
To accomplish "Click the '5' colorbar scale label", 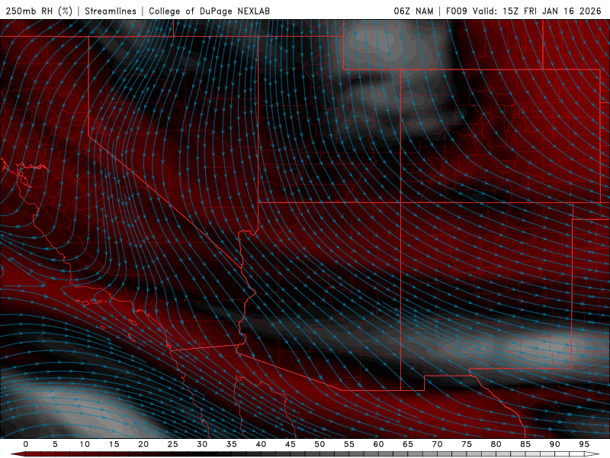I will click(55, 444).
